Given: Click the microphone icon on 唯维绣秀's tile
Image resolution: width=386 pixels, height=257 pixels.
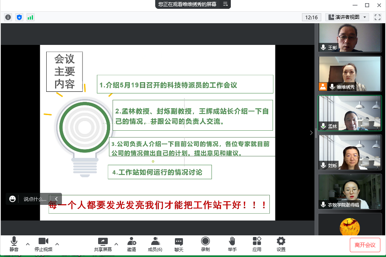Looking at the screenshot, I should coord(332,87).
